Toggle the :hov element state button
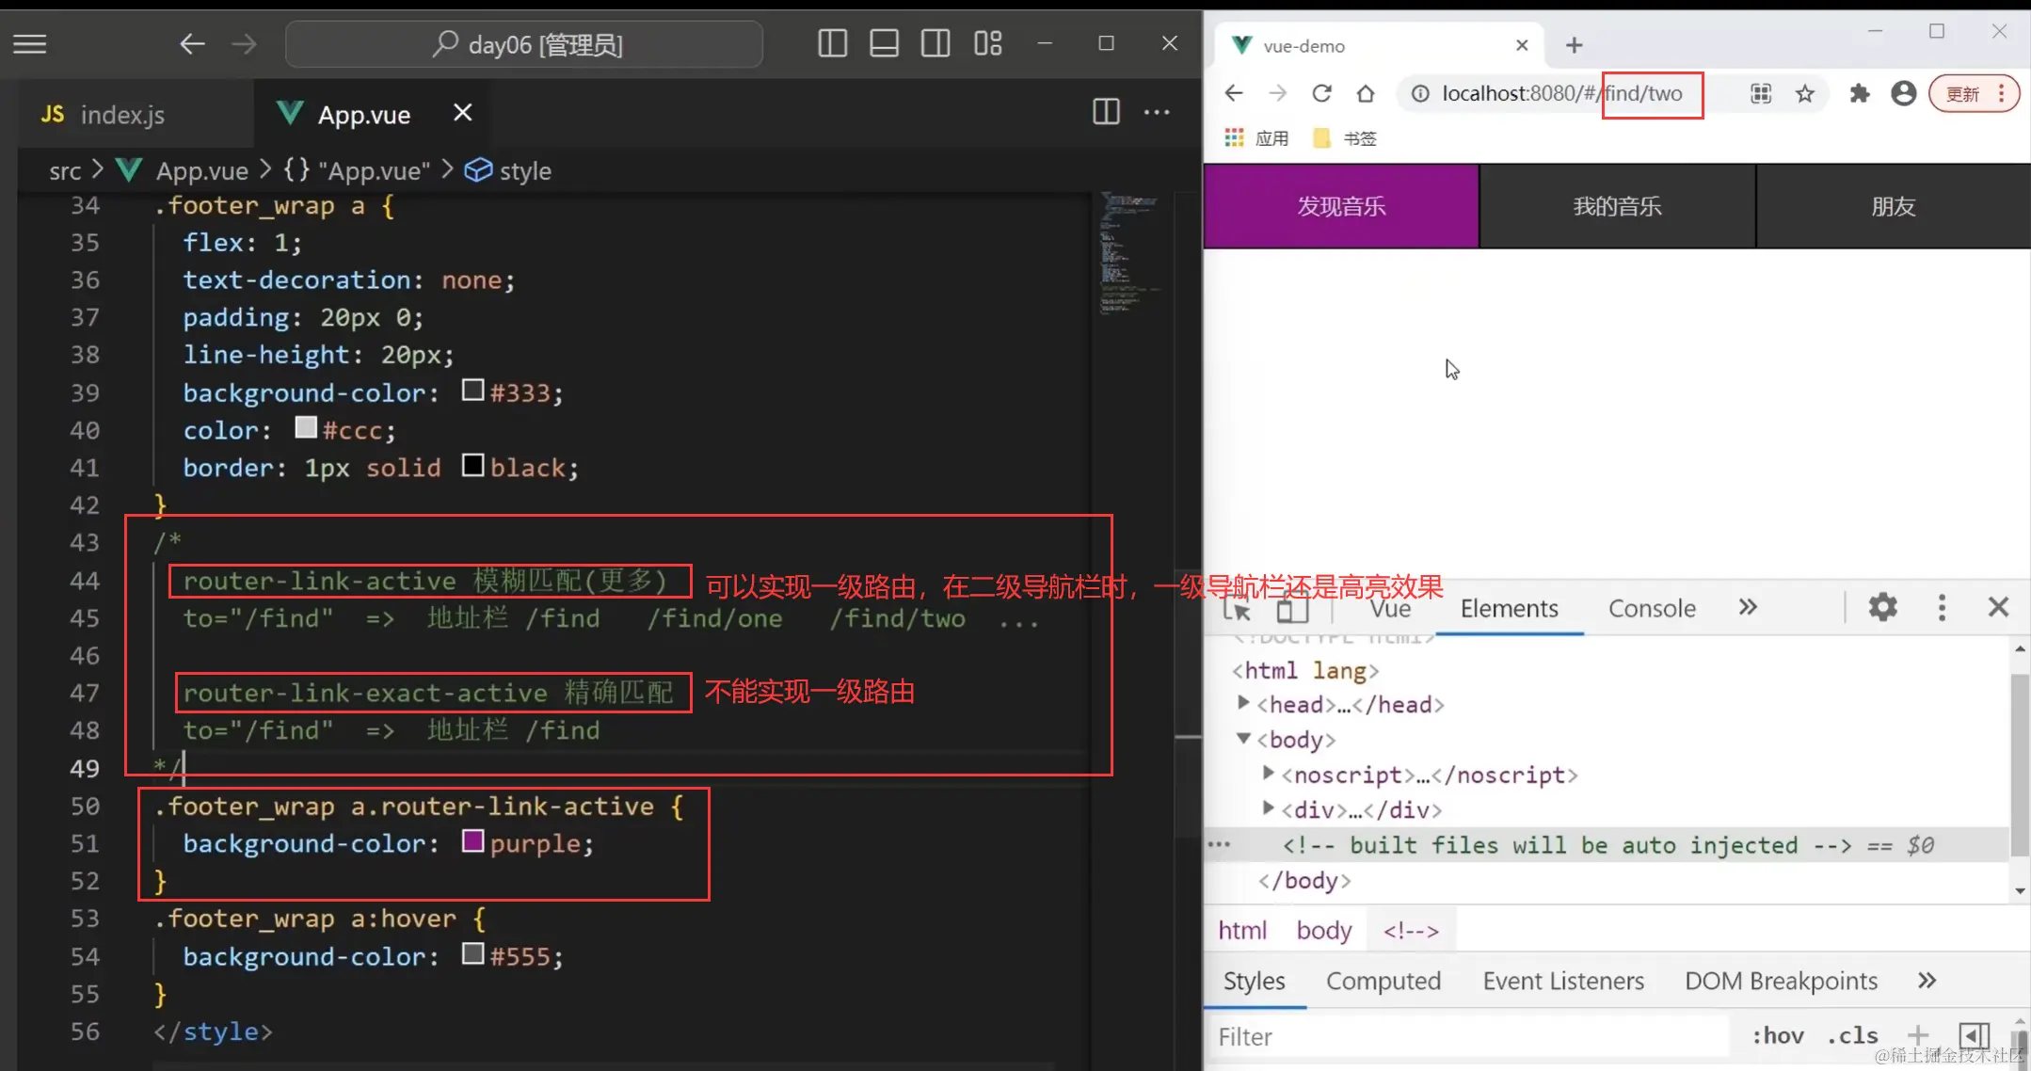Image resolution: width=2031 pixels, height=1071 pixels. [x=1777, y=1035]
